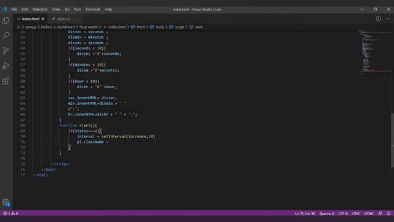Open the Selection menu
The image size is (394, 222).
tap(40, 9)
